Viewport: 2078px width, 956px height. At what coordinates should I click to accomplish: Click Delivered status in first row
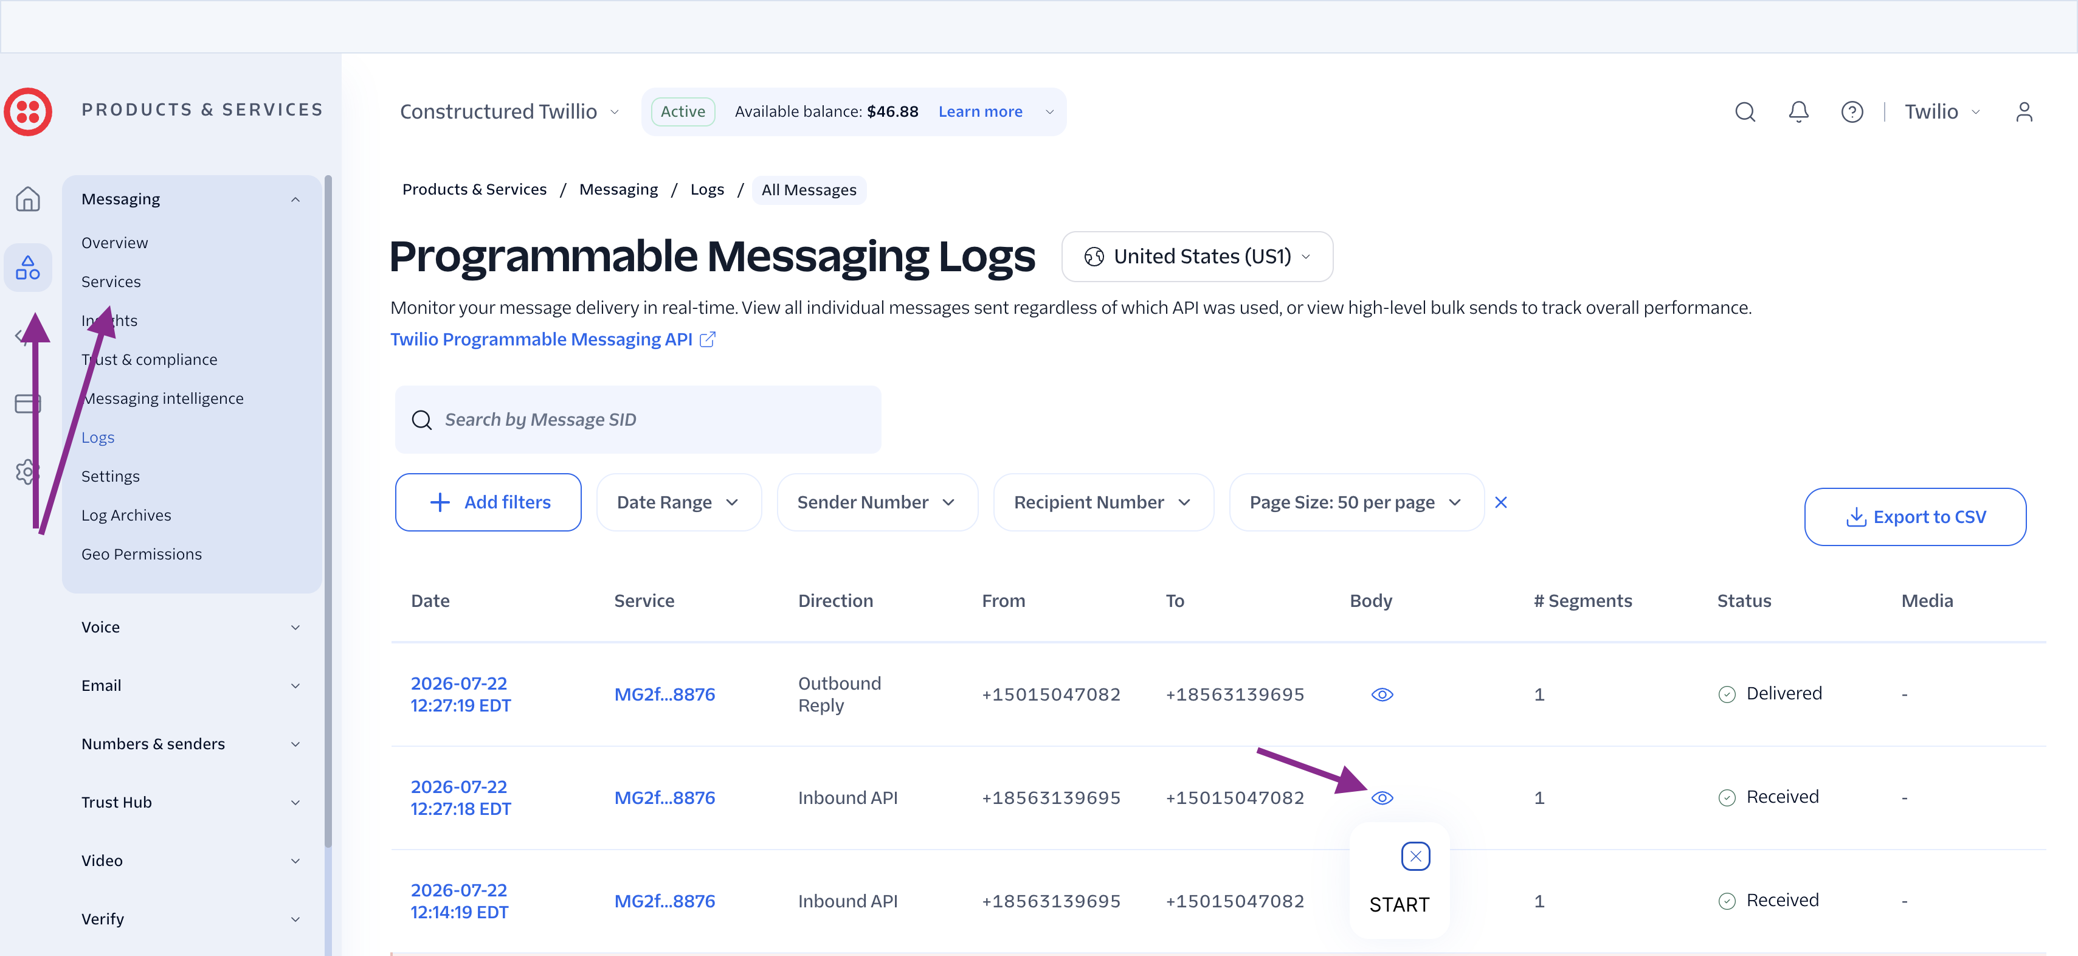tap(1770, 694)
